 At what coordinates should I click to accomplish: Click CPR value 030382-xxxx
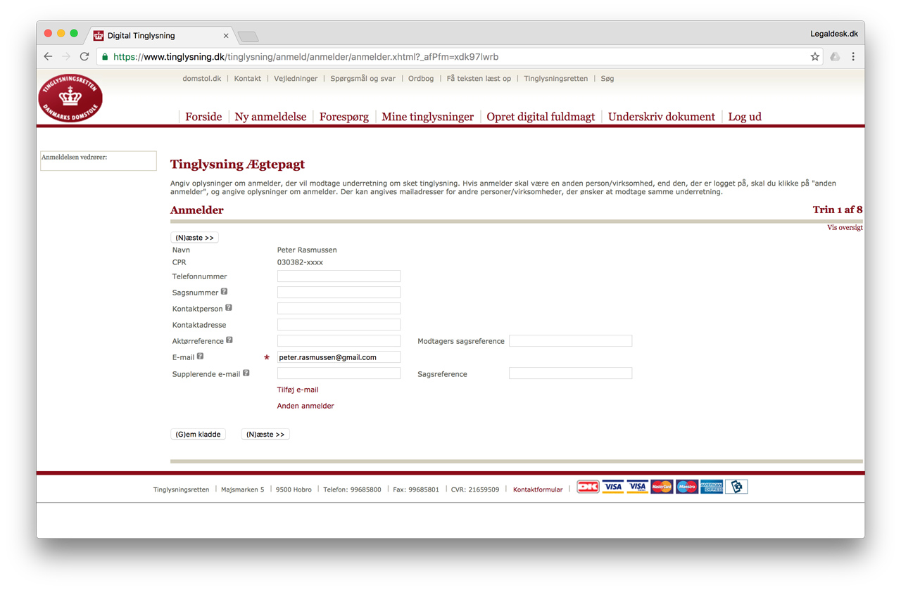[300, 262]
